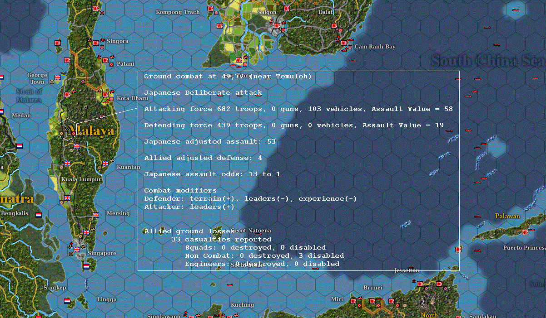Viewport: 546px width, 318px height.
Task: Click the 'Attacking force 682 troops' line
Action: click(298, 109)
